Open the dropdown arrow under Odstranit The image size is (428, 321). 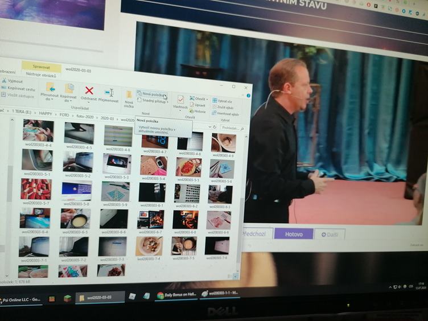88,103
